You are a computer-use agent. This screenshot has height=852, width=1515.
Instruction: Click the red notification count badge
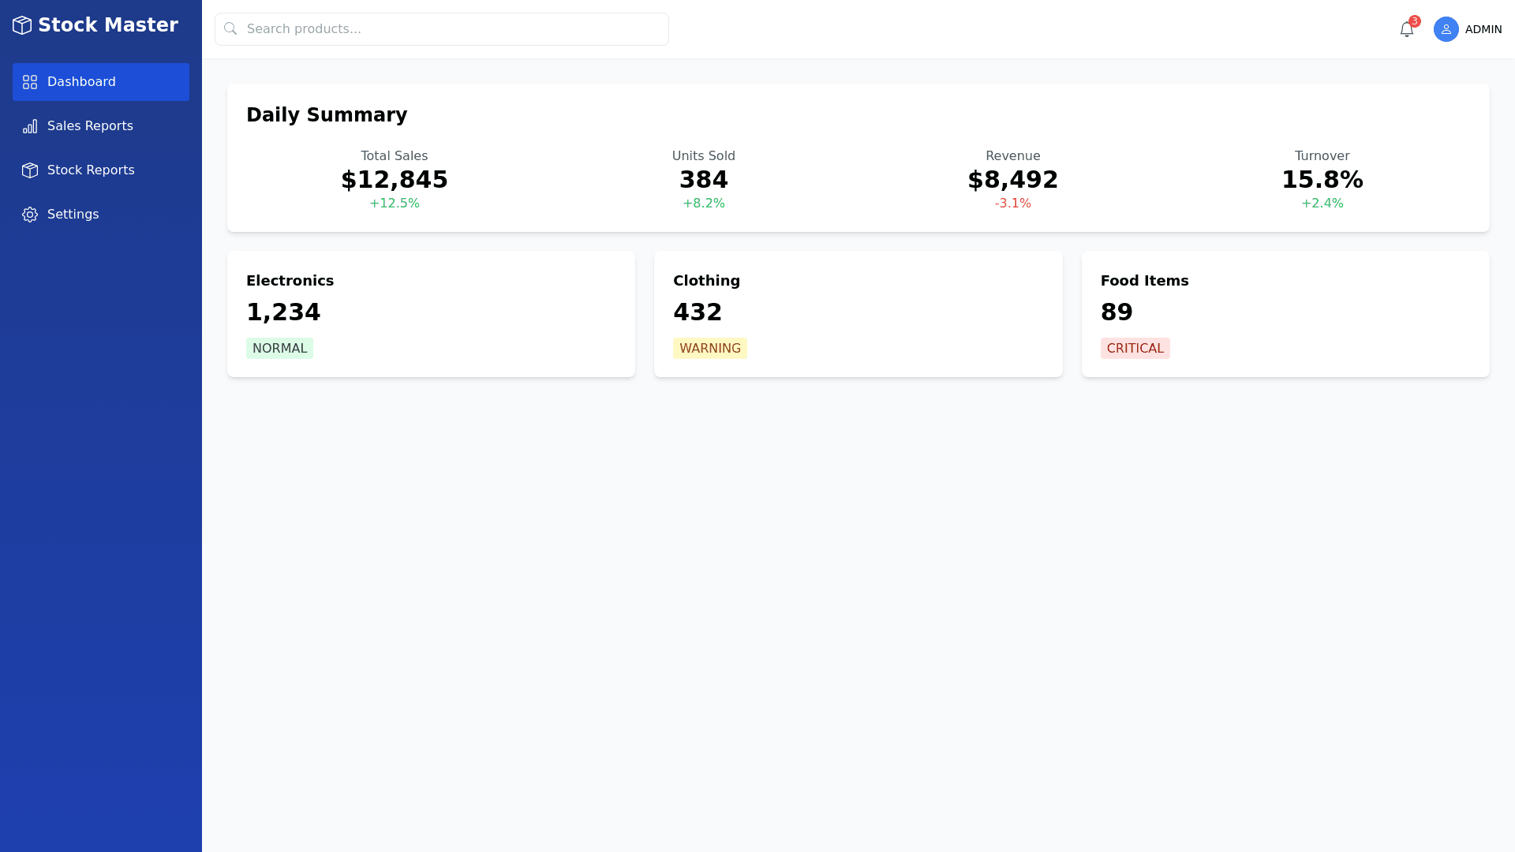(1415, 21)
